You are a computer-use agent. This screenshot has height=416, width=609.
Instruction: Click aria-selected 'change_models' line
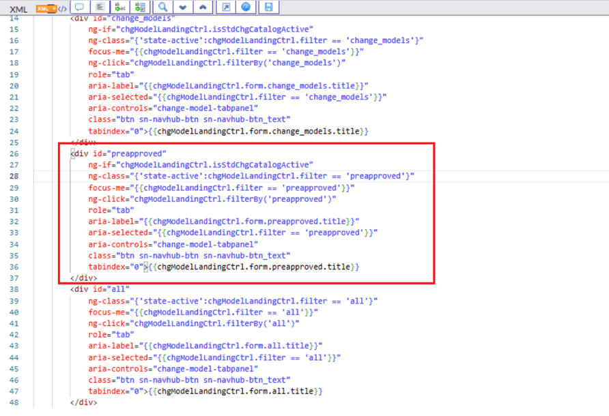(238, 98)
